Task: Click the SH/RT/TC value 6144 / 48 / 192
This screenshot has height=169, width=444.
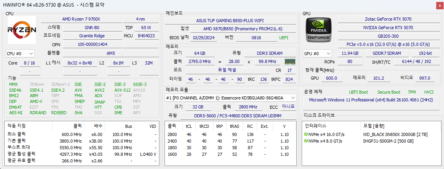Action: tap(416, 62)
